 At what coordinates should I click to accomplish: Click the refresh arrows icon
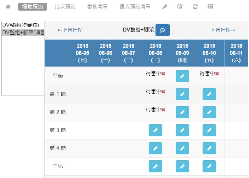pos(195,7)
